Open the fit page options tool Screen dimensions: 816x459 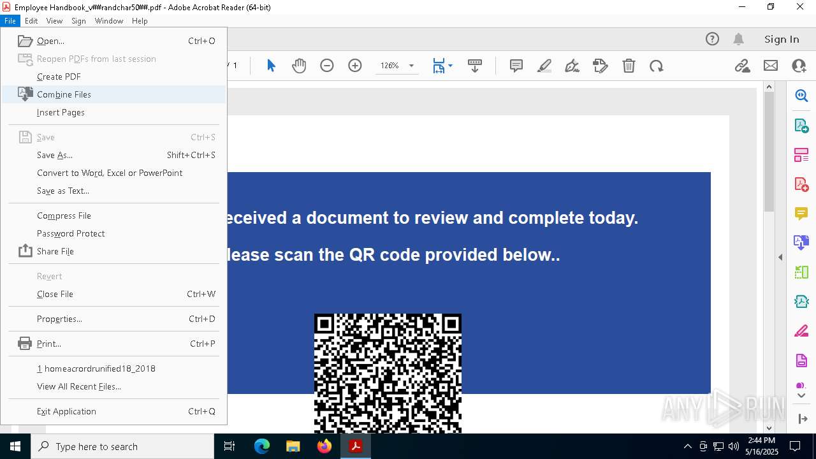click(x=439, y=66)
